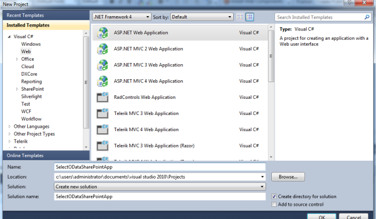Click the template list scroll up arrow
376x219 pixels.
click(271, 27)
